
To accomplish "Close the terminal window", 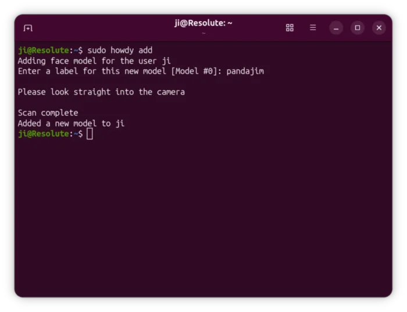I will click(x=379, y=28).
